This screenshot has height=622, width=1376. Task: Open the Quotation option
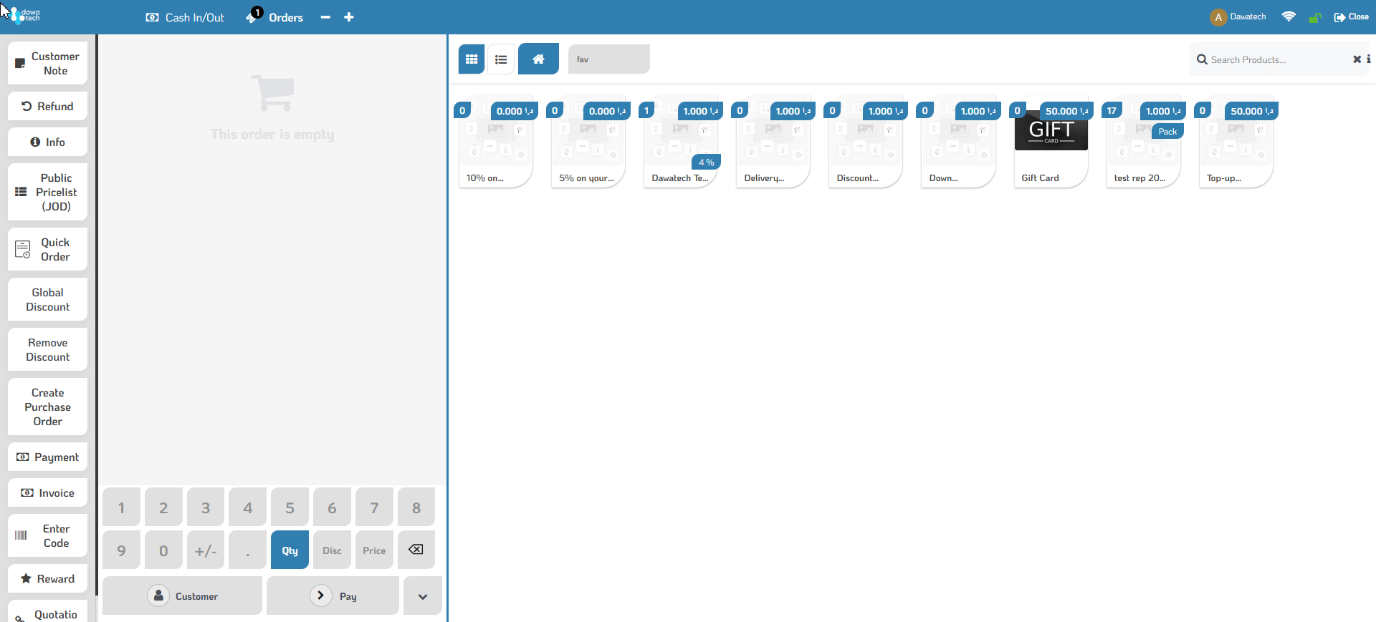[x=48, y=613]
